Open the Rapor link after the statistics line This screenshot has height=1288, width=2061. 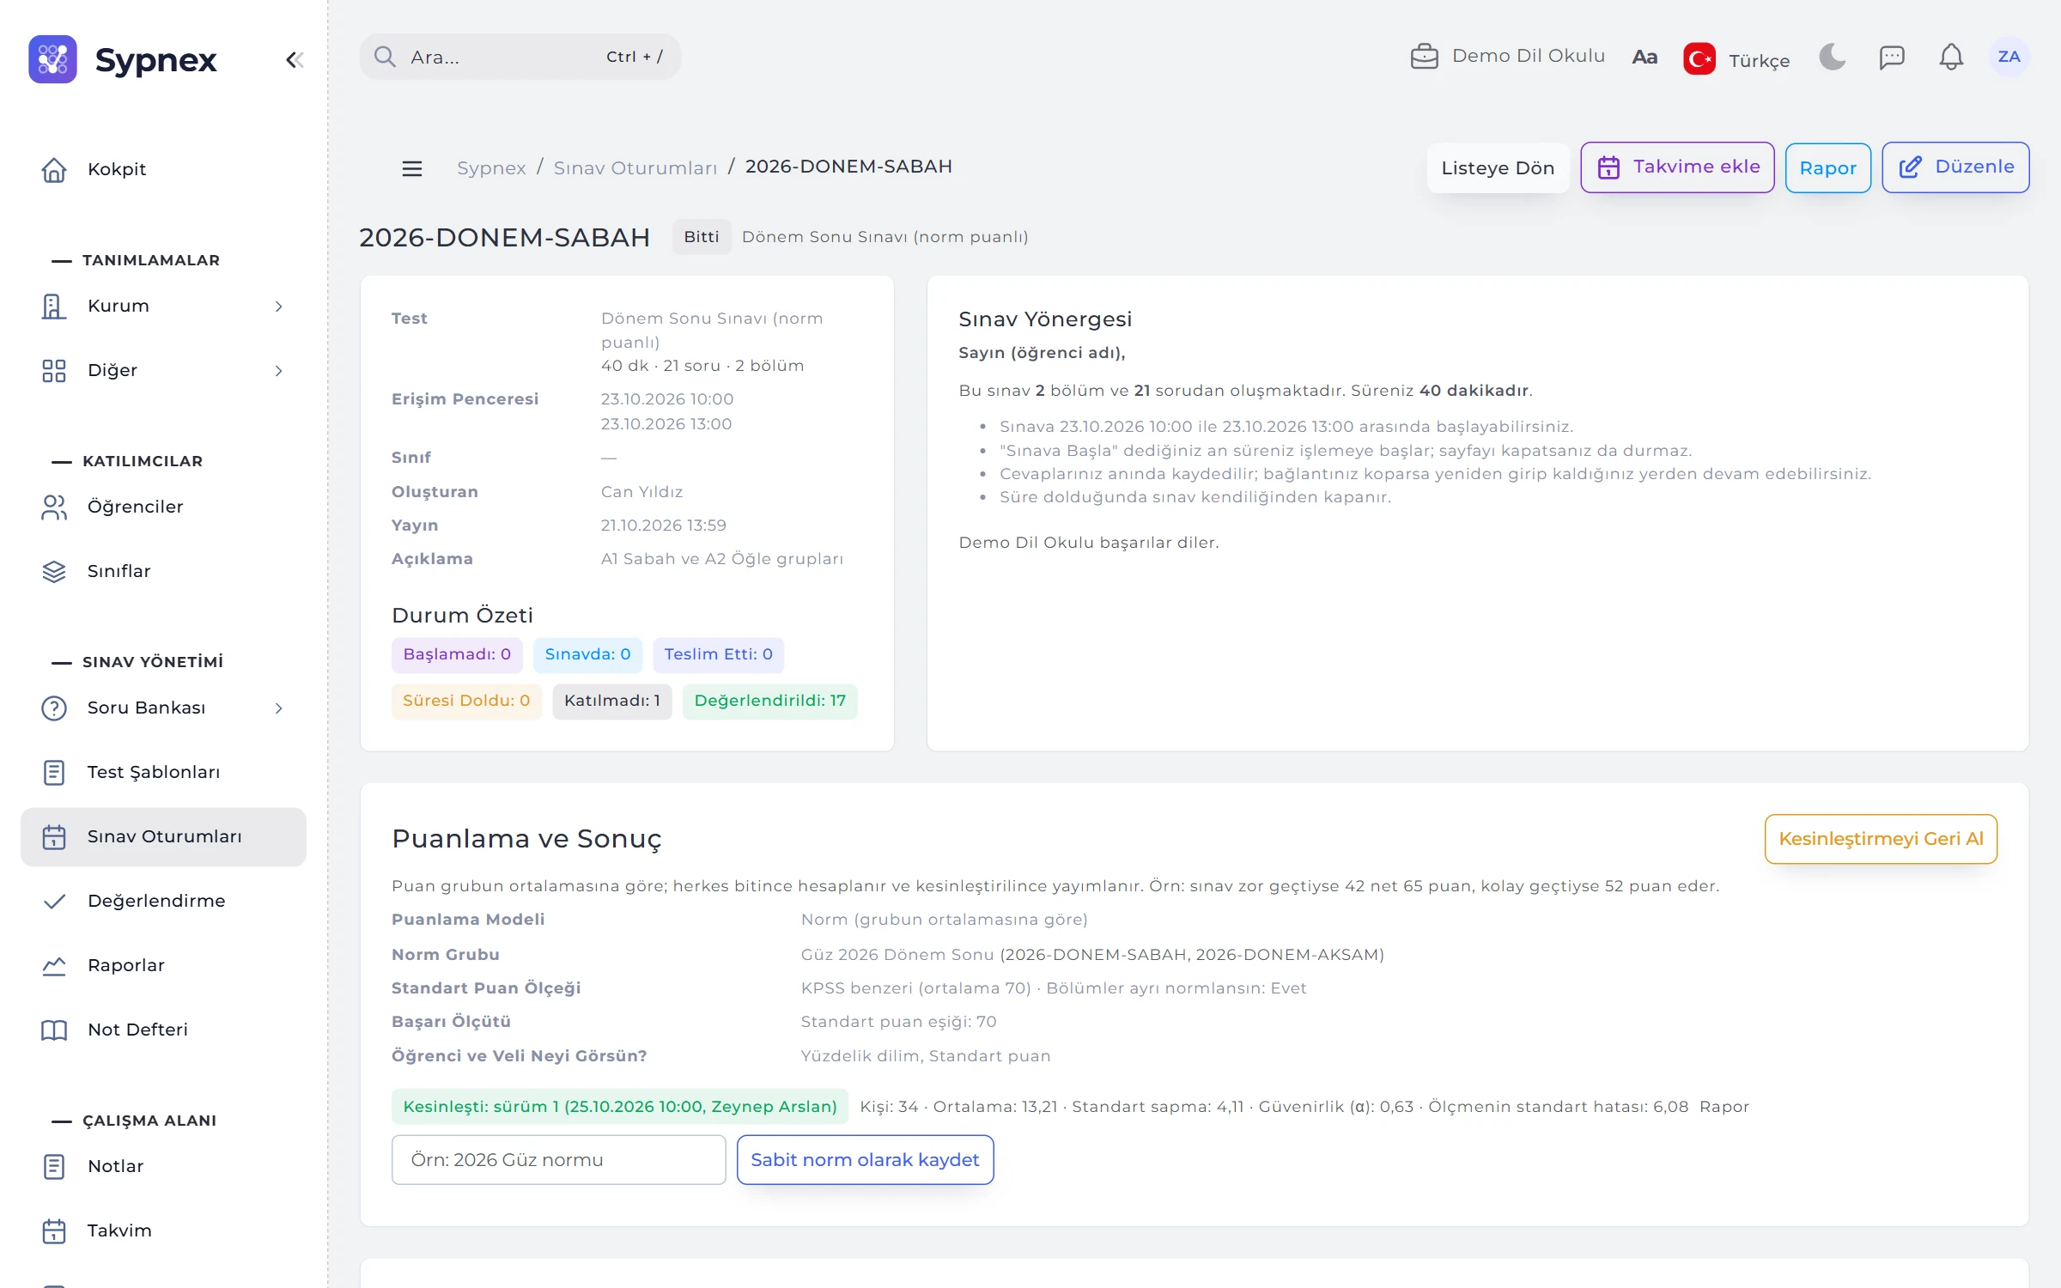[1724, 1106]
